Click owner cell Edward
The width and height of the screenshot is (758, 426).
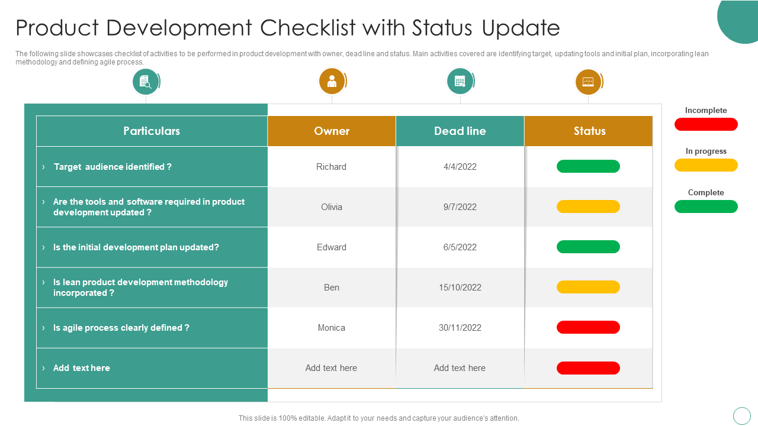(332, 247)
